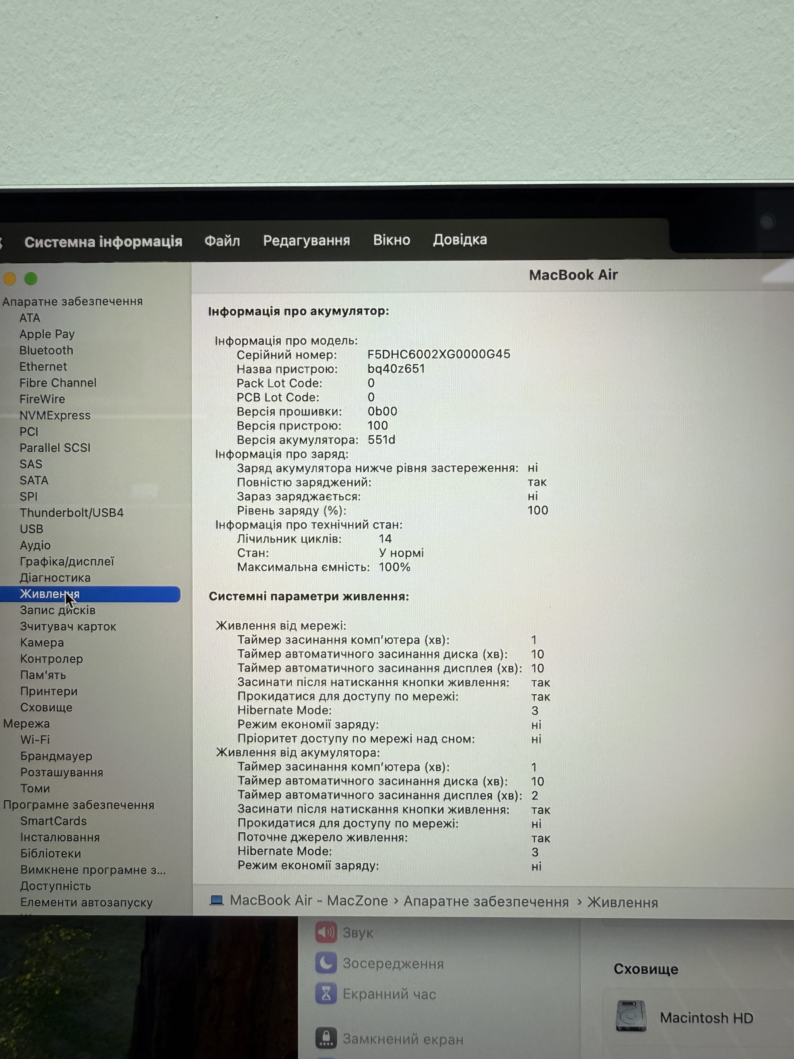Select Apple Pay in the sidebar

tap(47, 334)
